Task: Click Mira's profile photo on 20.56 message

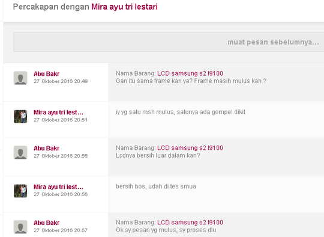Action: [x=20, y=191]
